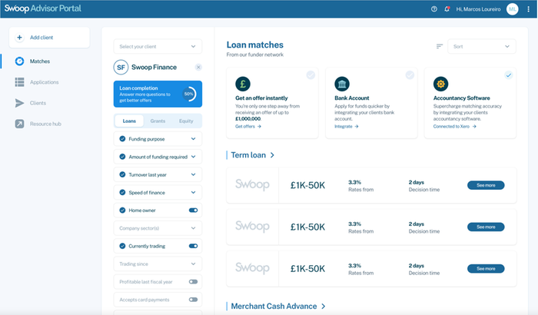Expand the Term loan section arrow
The image size is (538, 315).
[272, 155]
